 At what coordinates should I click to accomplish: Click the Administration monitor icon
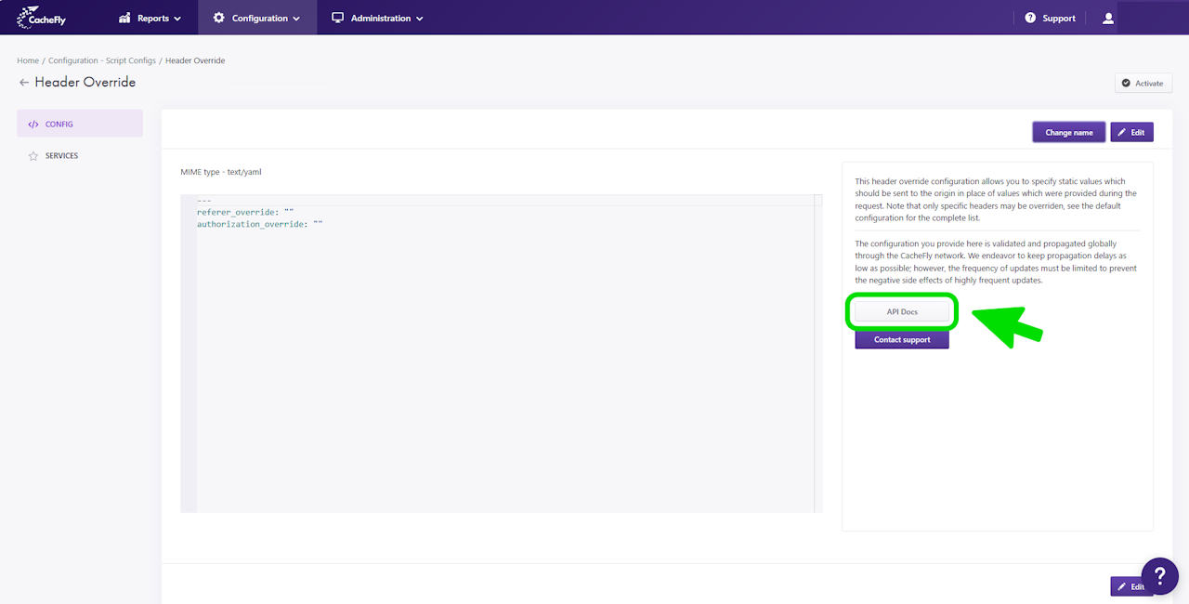pos(338,18)
